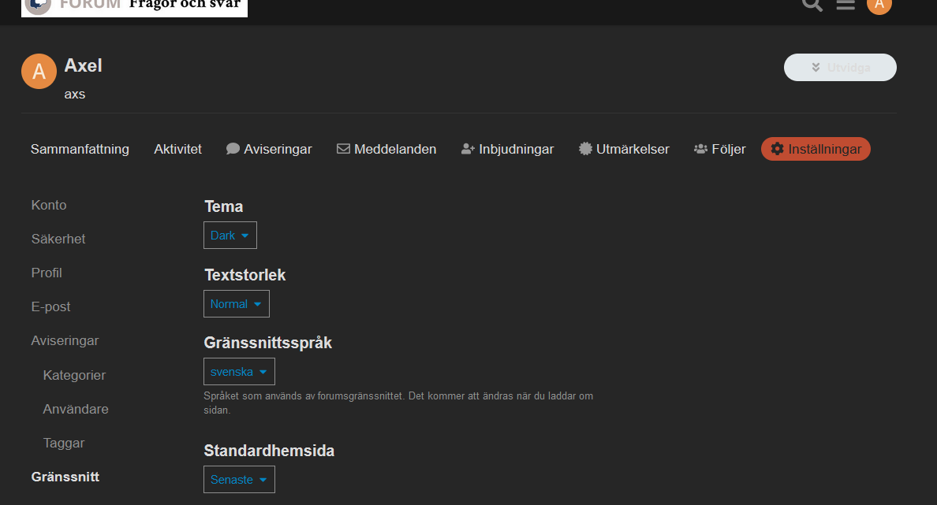Switch to the Följer tab
The width and height of the screenshot is (937, 505).
point(719,149)
